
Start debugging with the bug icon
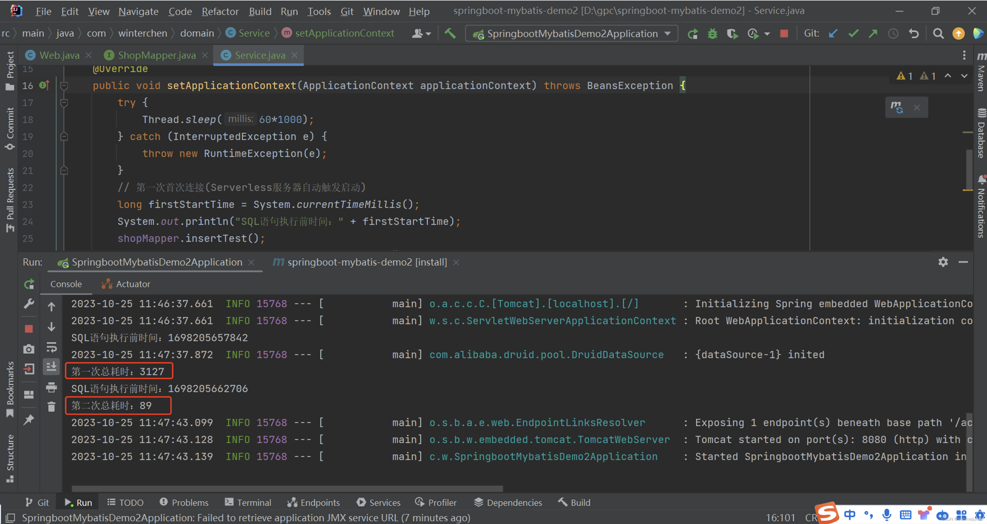tap(712, 34)
